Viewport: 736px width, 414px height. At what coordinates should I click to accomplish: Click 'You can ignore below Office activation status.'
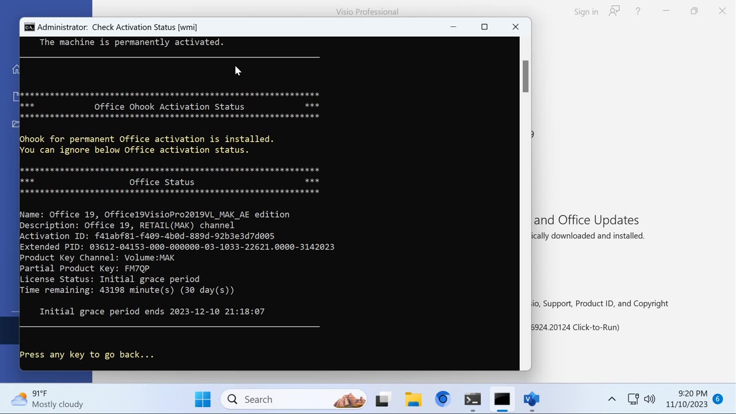(134, 150)
